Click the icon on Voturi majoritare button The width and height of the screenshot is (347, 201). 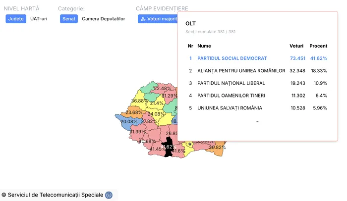[143, 19]
